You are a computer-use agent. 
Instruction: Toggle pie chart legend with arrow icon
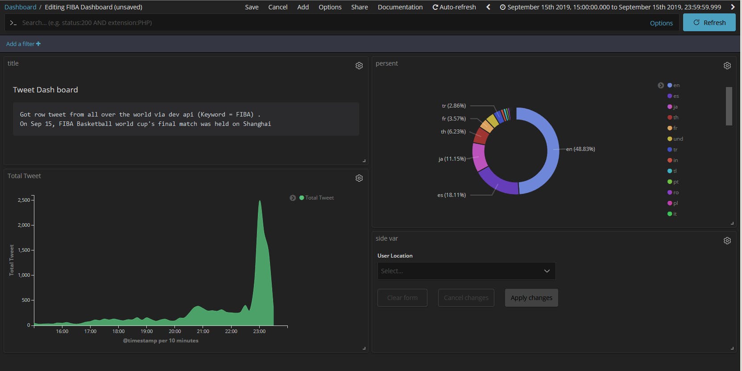(x=661, y=85)
